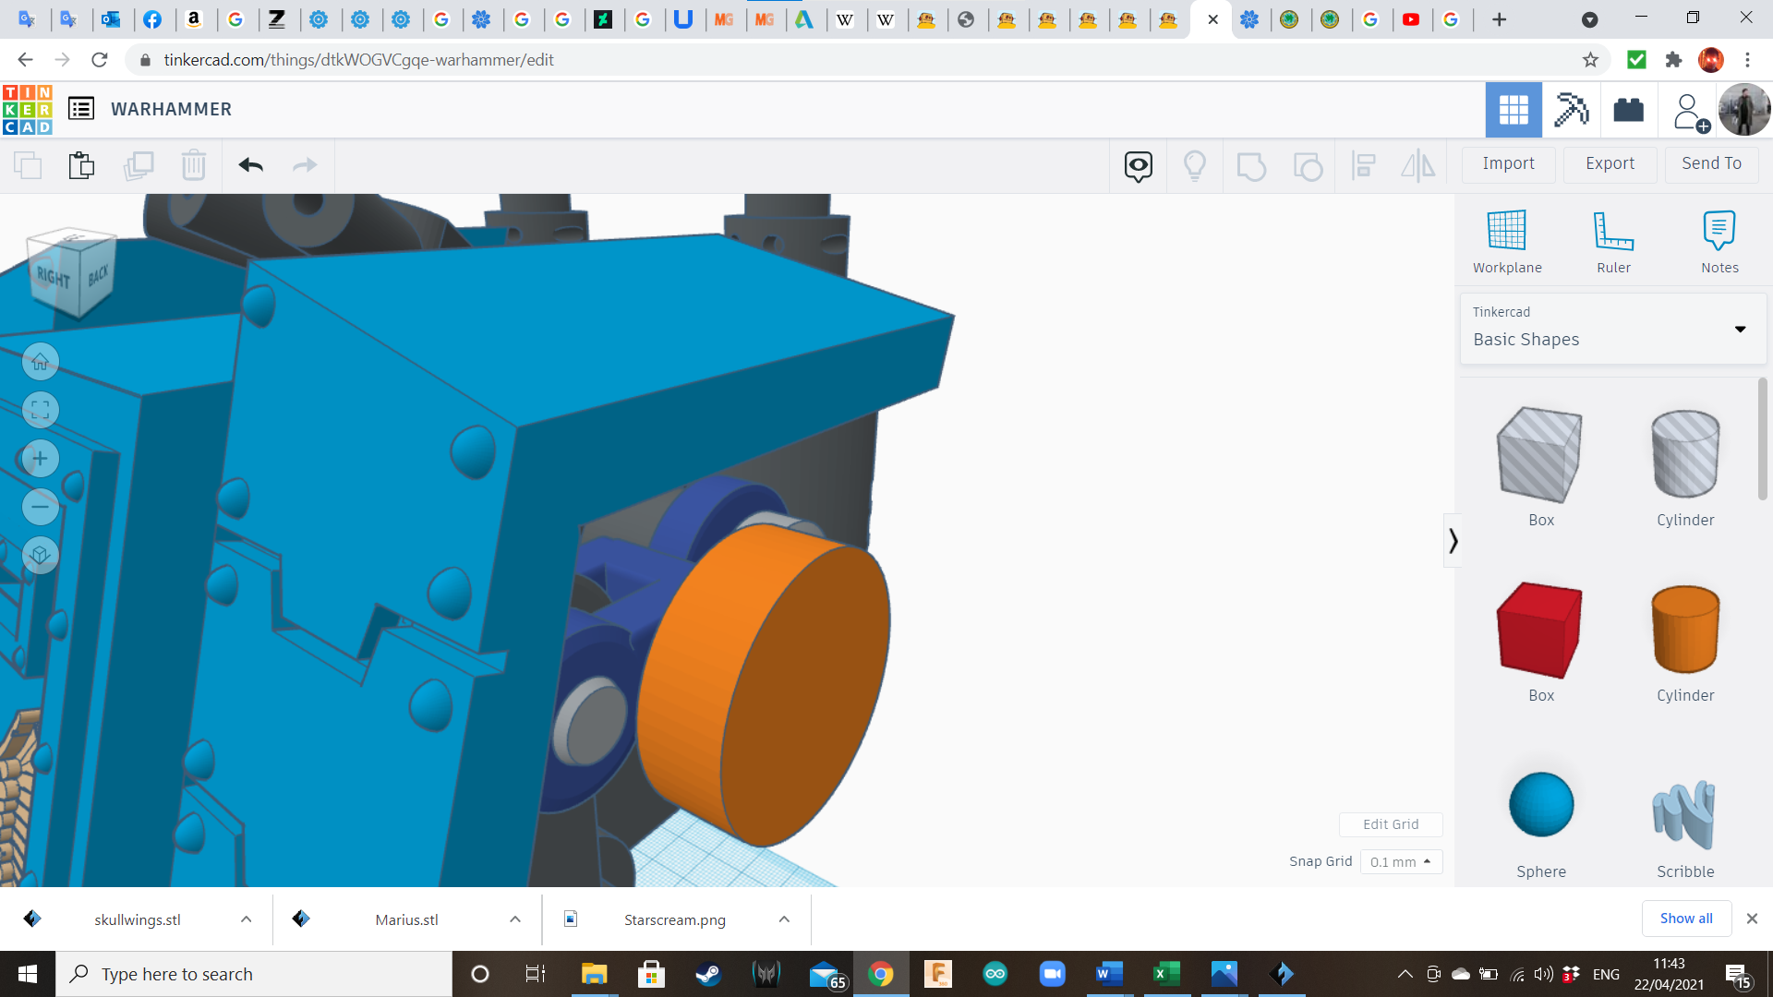
Task: Toggle the view/eye speech bubble icon
Action: [x=1138, y=165]
